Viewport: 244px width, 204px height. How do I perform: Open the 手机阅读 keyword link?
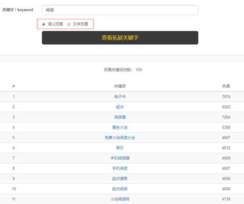(x=120, y=168)
